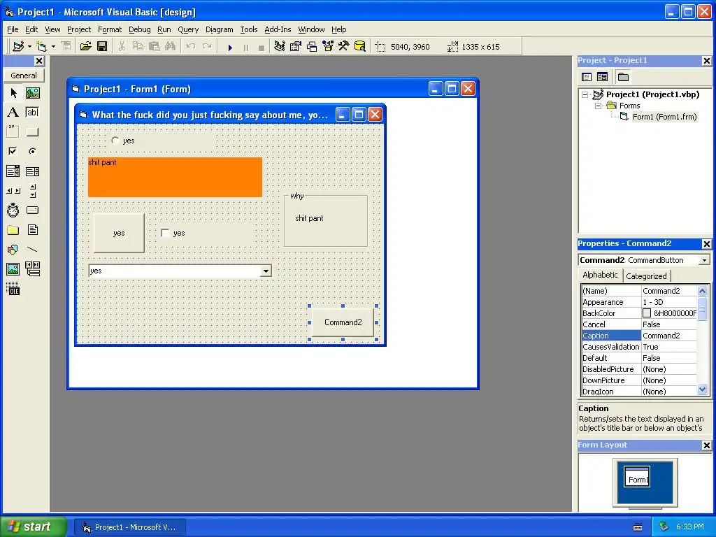Click the large 'yes' command button on the form

(x=119, y=234)
